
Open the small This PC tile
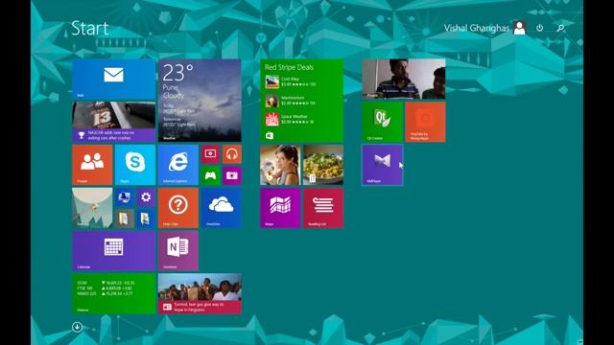pyautogui.click(x=124, y=197)
